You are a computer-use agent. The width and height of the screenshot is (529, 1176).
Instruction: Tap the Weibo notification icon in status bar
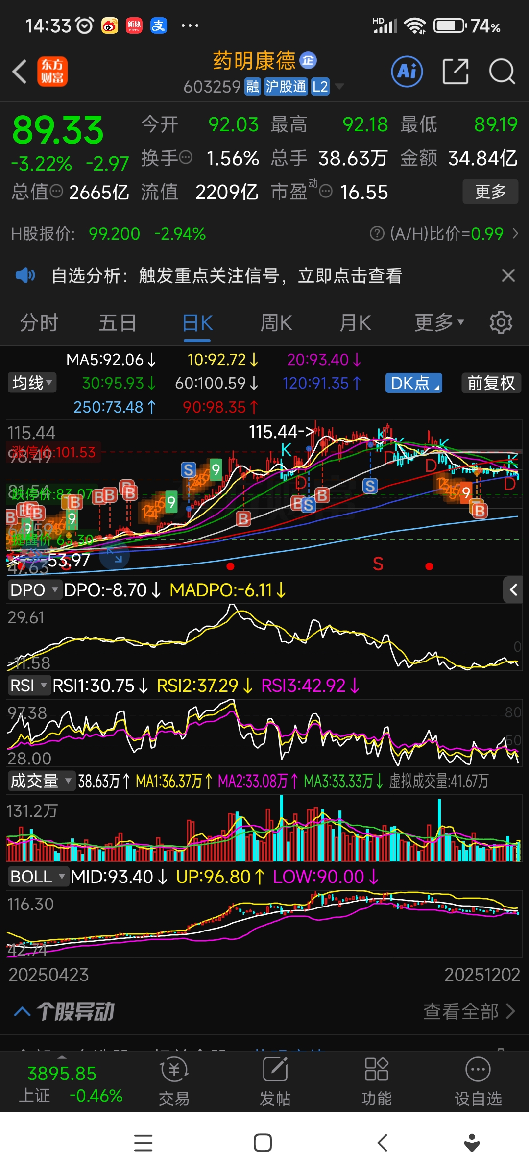(x=110, y=25)
